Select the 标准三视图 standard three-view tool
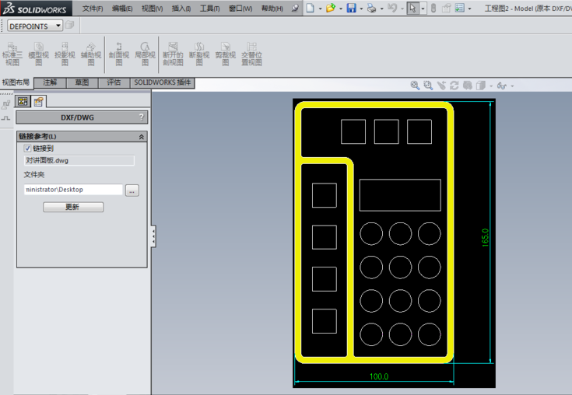Screen dimensions: 572x395 click(x=12, y=54)
